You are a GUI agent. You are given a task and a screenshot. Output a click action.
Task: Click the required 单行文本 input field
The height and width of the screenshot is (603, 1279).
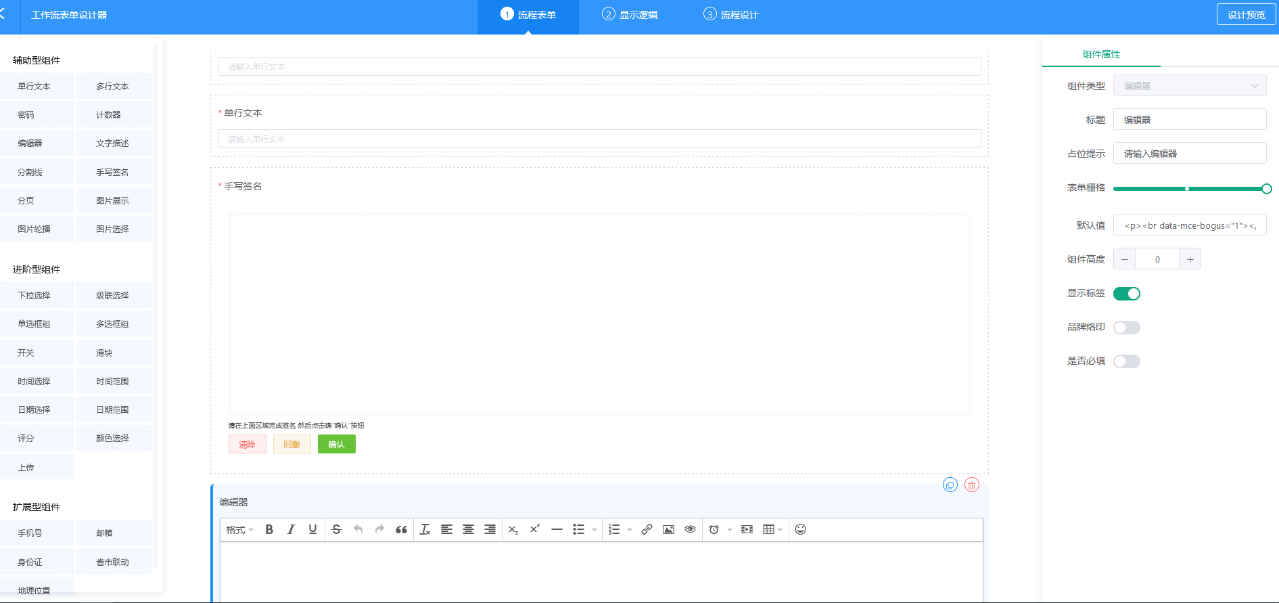tap(599, 139)
